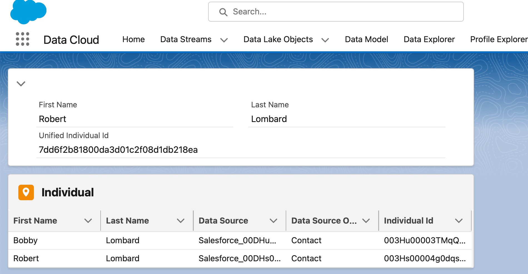528x274 pixels.
Task: Open the Data Source O... column menu
Action: [x=366, y=221]
